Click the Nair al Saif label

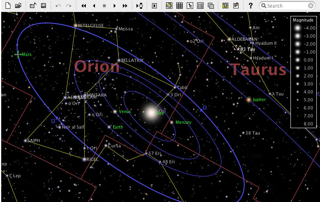(x=73, y=127)
